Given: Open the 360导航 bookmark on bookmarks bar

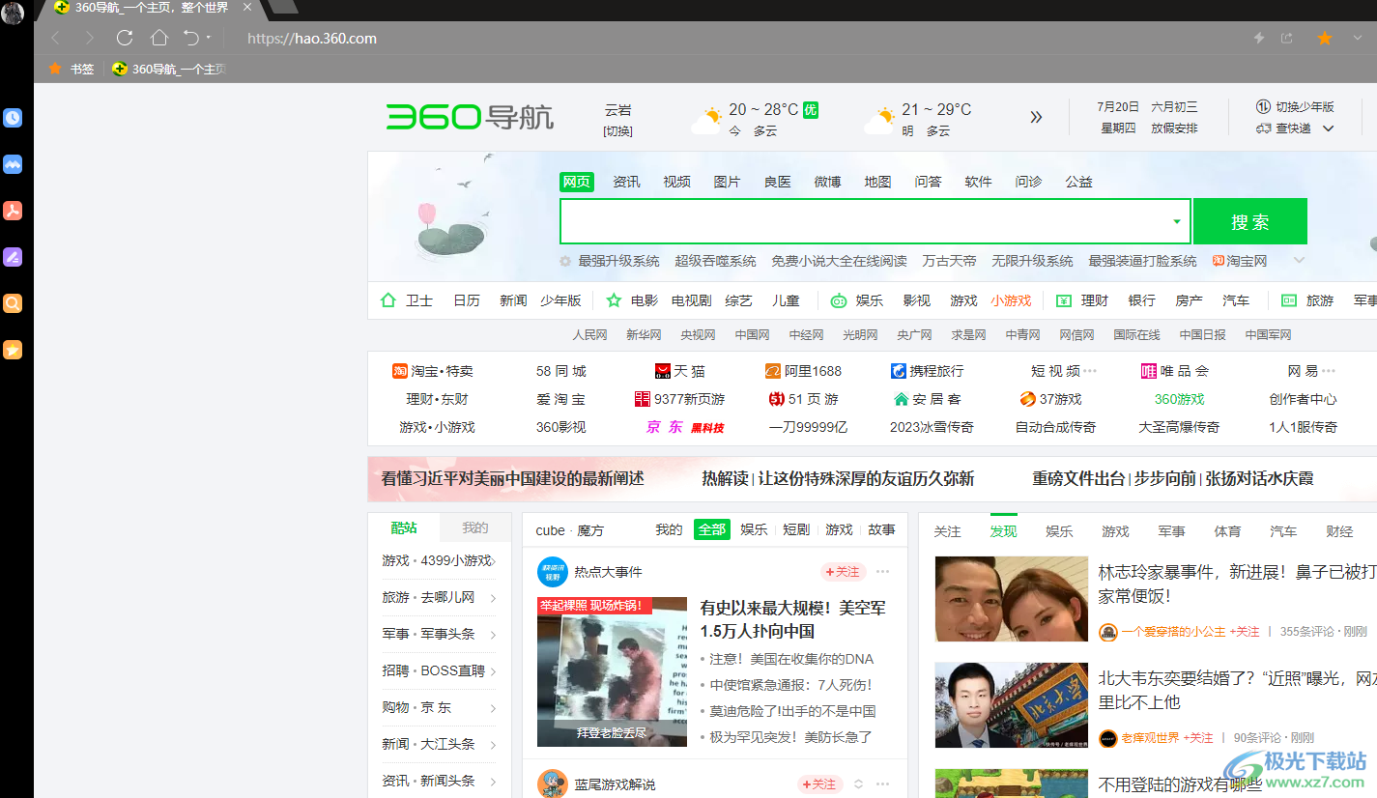Looking at the screenshot, I should pos(169,69).
